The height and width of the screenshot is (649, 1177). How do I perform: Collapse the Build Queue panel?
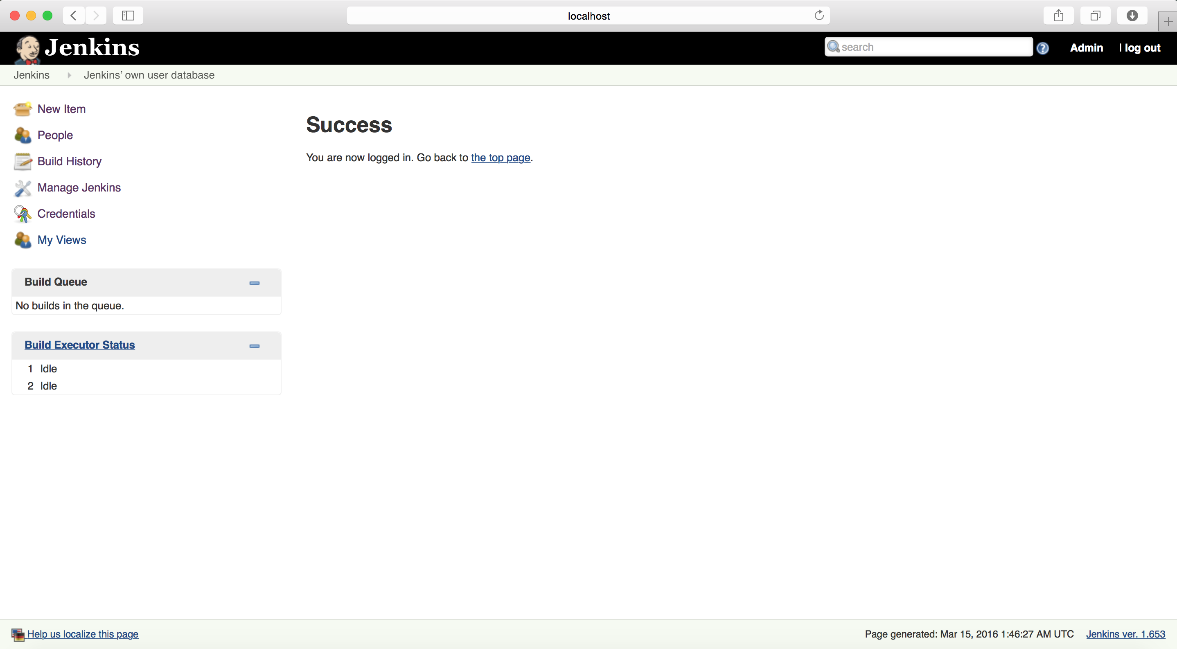(x=255, y=283)
